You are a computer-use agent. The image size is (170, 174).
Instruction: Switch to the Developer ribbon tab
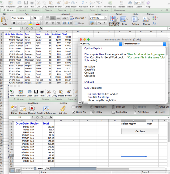pos(120,10)
